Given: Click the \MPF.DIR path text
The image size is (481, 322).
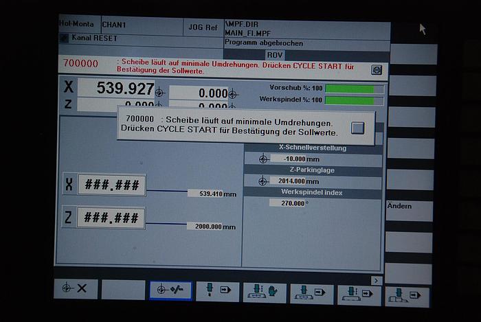Looking at the screenshot, I should pyautogui.click(x=242, y=24).
